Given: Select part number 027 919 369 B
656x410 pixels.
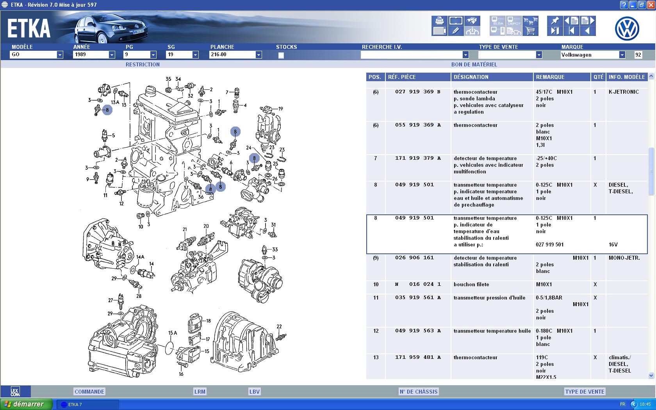Looking at the screenshot, I should [x=417, y=92].
